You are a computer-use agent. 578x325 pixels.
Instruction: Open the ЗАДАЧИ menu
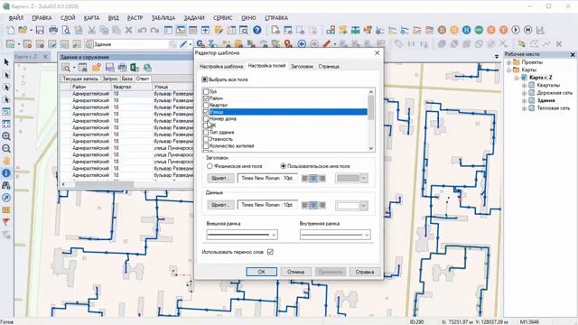click(194, 18)
